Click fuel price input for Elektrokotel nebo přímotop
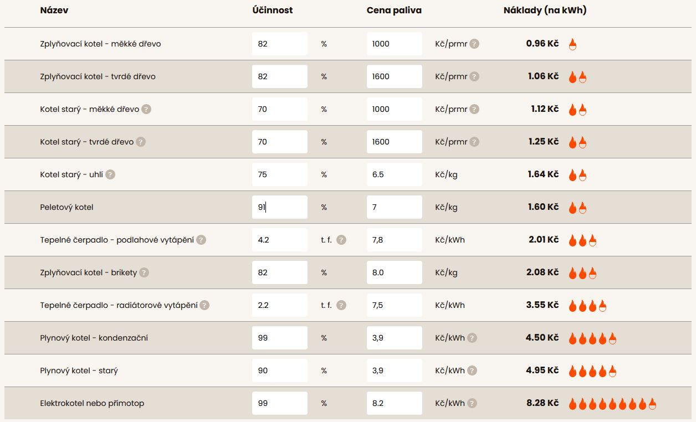The height and width of the screenshot is (422, 696). [x=394, y=403]
